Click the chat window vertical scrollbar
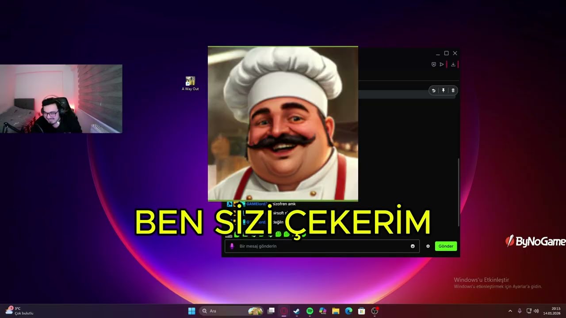566x318 pixels. click(459, 193)
